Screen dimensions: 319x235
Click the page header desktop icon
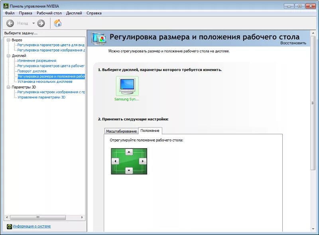tap(98, 38)
